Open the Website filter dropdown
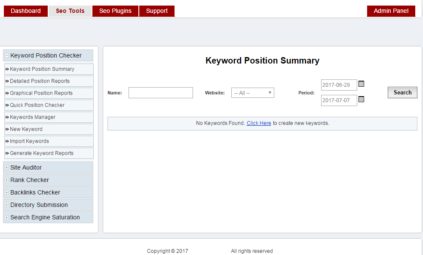423x255 pixels. point(252,92)
